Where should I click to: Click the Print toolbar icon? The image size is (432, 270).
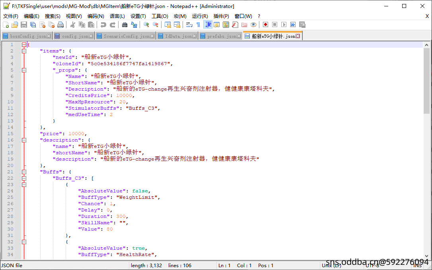pyautogui.click(x=60, y=25)
